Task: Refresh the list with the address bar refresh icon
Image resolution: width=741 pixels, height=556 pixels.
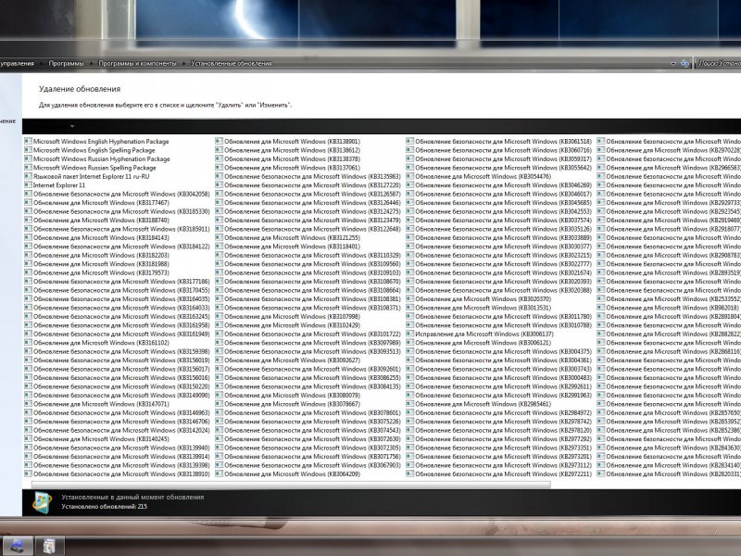Action: 684,63
